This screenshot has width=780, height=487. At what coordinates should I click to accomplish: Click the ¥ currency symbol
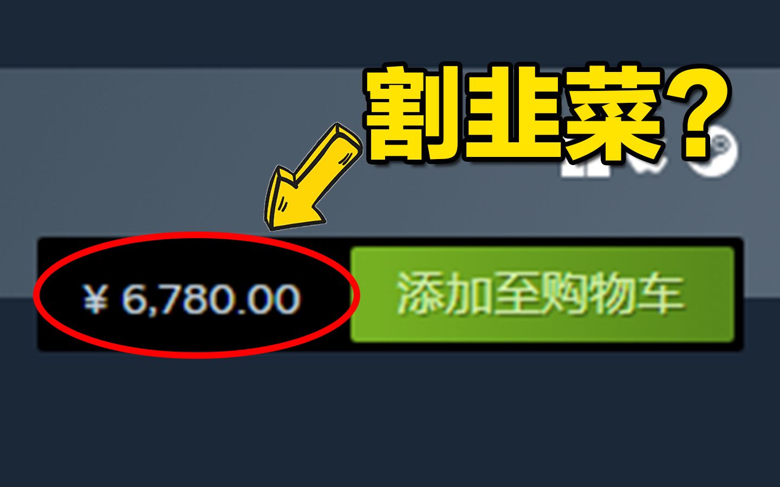[x=95, y=299]
